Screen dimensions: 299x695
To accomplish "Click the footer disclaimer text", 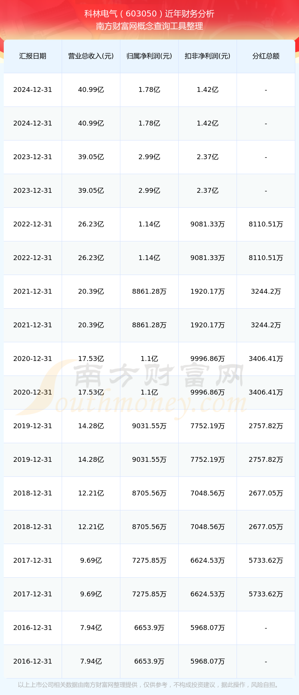I will pos(149,685).
